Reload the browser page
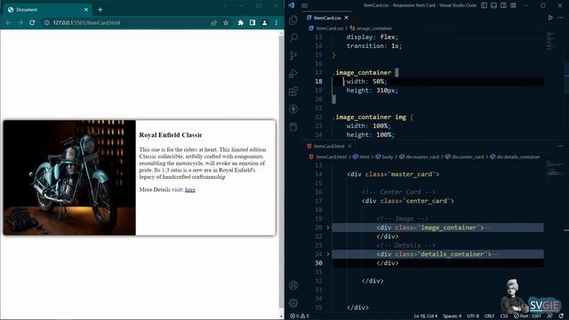Screen dimensions: 569x320 tap(32, 22)
